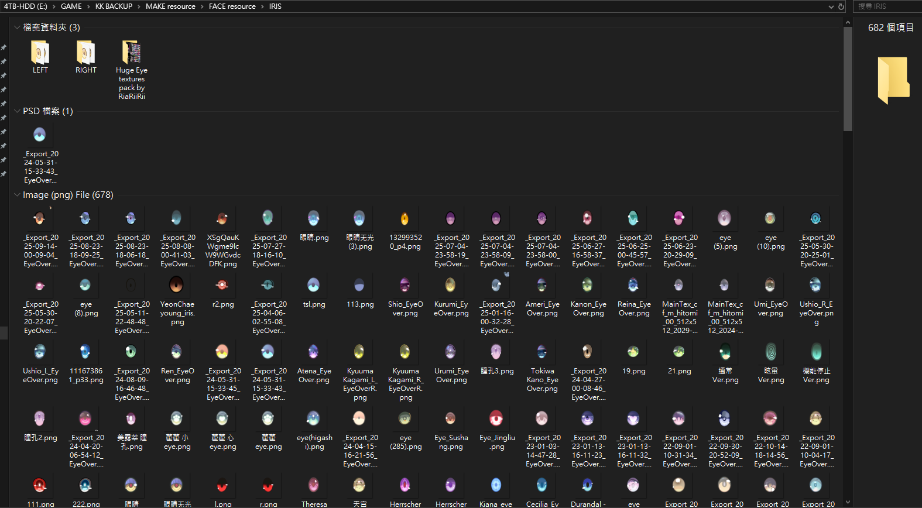Navigate to KK BACKUP in breadcrumb
922x508 pixels.
pyautogui.click(x=114, y=6)
